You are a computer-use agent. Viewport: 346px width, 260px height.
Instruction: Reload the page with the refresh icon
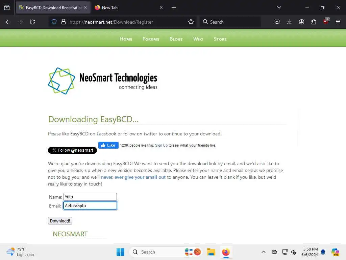32,22
